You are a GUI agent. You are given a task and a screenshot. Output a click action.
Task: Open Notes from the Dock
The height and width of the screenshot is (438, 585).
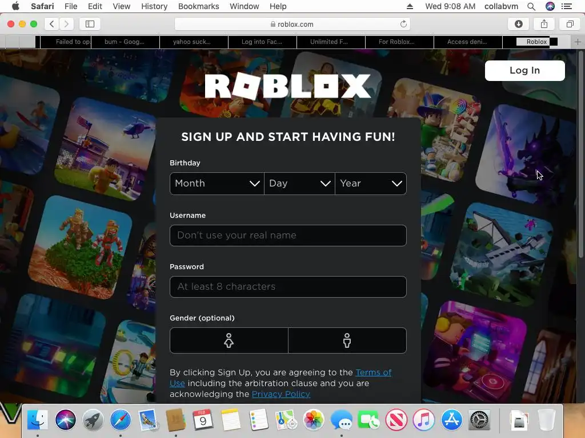point(231,420)
